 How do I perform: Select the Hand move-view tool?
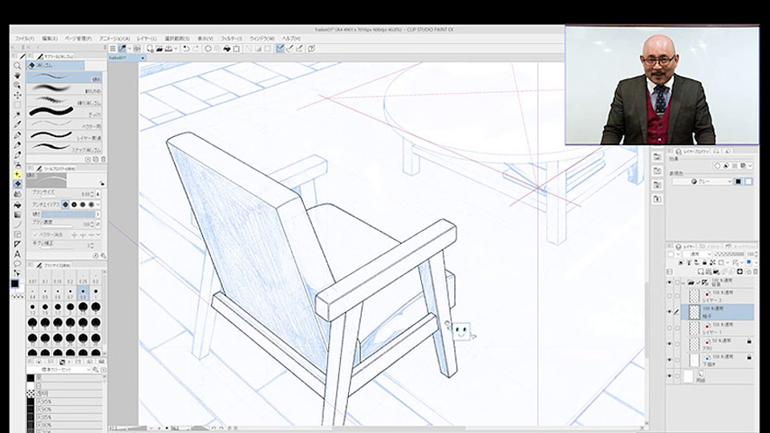18,75
